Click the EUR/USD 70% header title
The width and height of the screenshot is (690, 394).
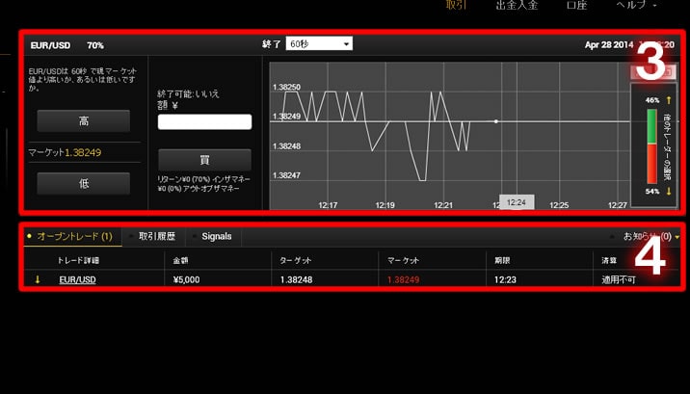66,45
